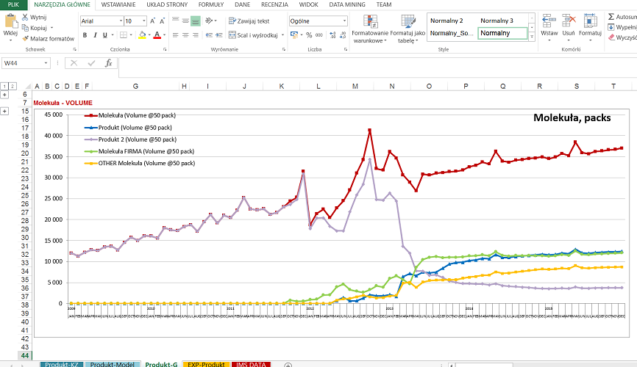Center text horizontally
The height and width of the screenshot is (367, 637).
click(185, 35)
